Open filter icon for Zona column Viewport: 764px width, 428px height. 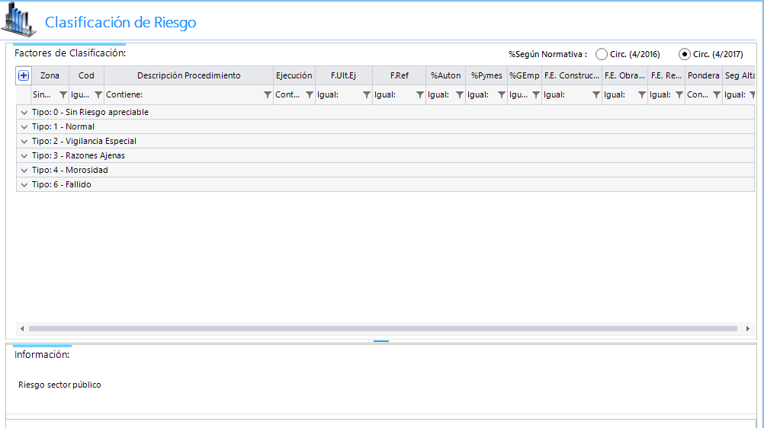pyautogui.click(x=63, y=95)
